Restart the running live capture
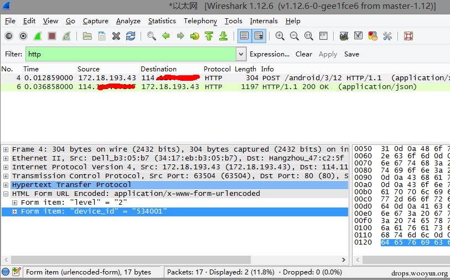450x280 pixels. pyautogui.click(x=66, y=36)
